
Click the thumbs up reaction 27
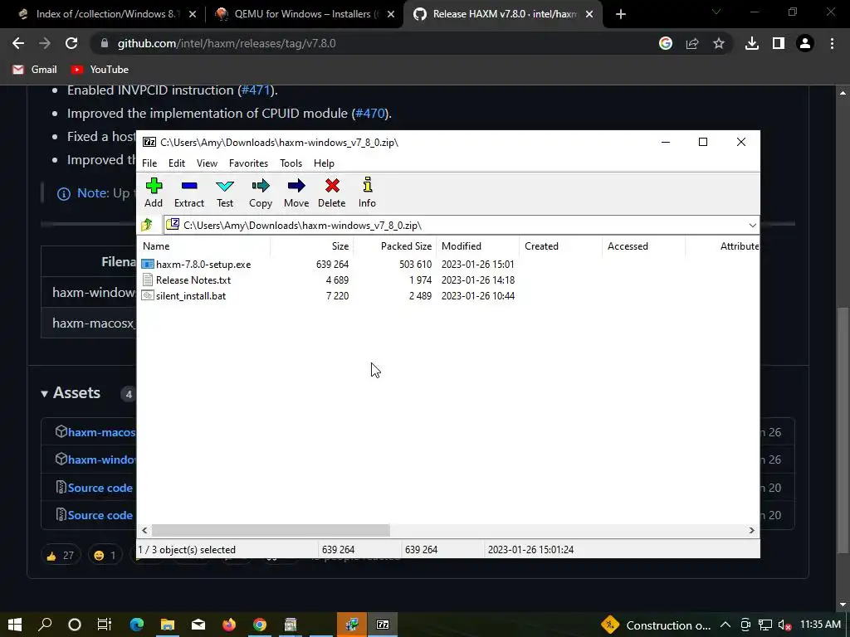(x=60, y=555)
